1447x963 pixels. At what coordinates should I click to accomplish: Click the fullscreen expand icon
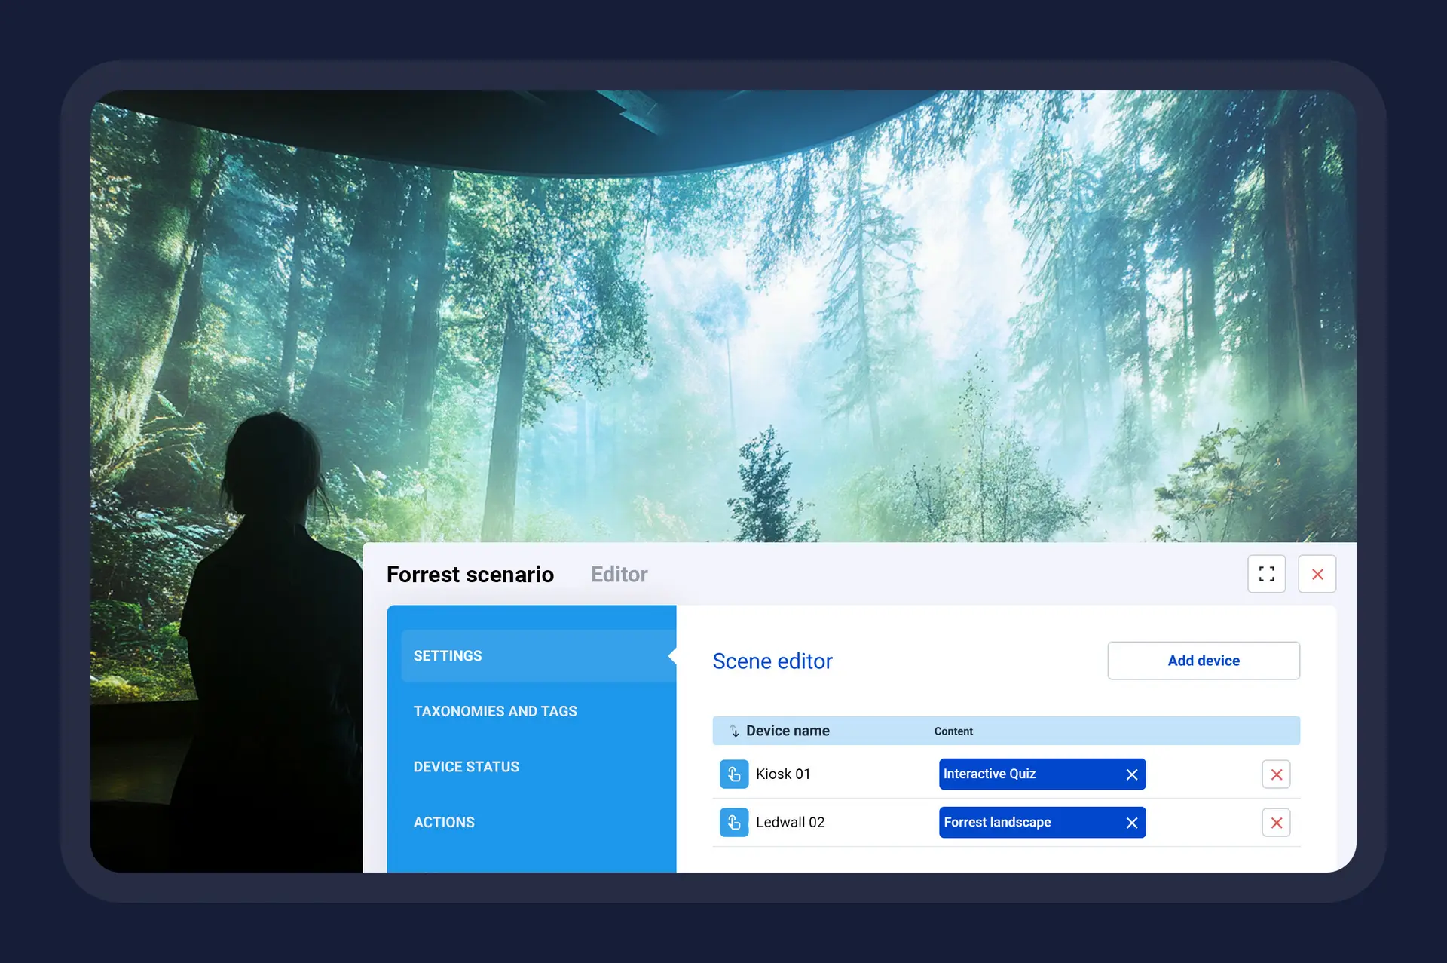(x=1267, y=574)
